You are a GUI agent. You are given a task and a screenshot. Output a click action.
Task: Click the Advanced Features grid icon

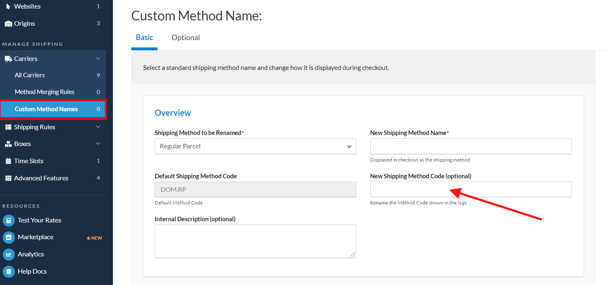pyautogui.click(x=8, y=178)
